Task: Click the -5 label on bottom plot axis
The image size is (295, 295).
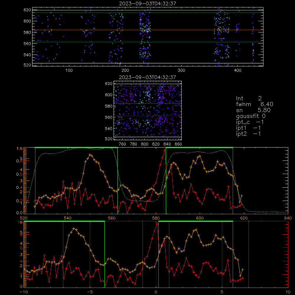Action: 90,292
